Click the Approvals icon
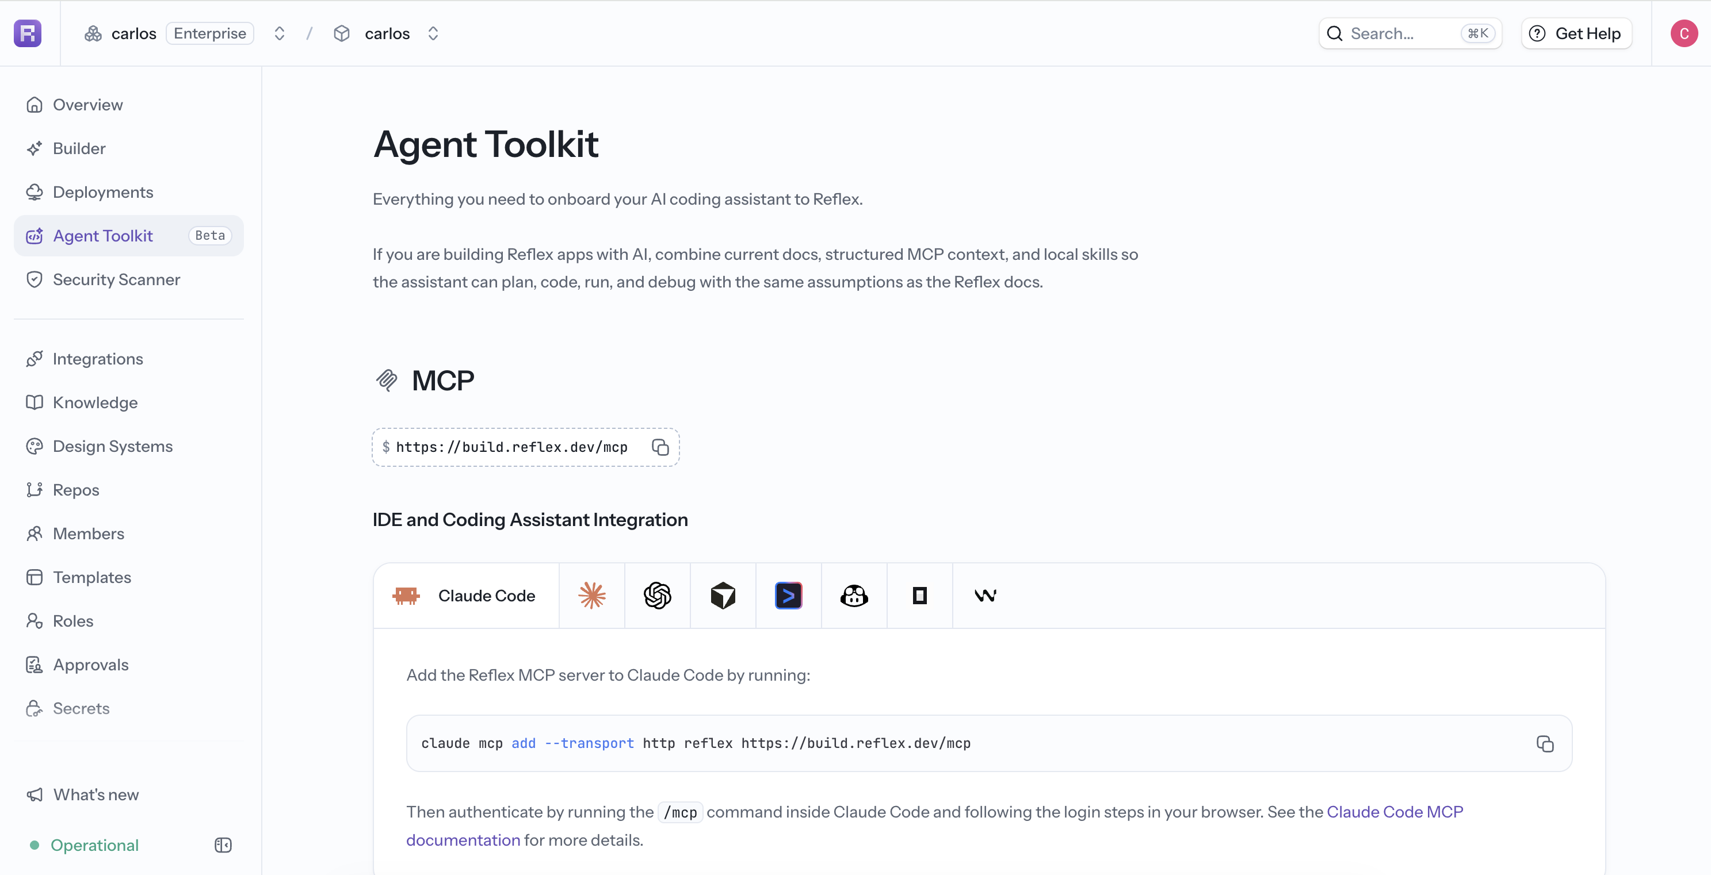This screenshot has height=875, width=1711. tap(35, 665)
